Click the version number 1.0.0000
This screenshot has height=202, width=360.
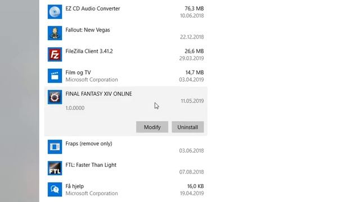pos(75,108)
